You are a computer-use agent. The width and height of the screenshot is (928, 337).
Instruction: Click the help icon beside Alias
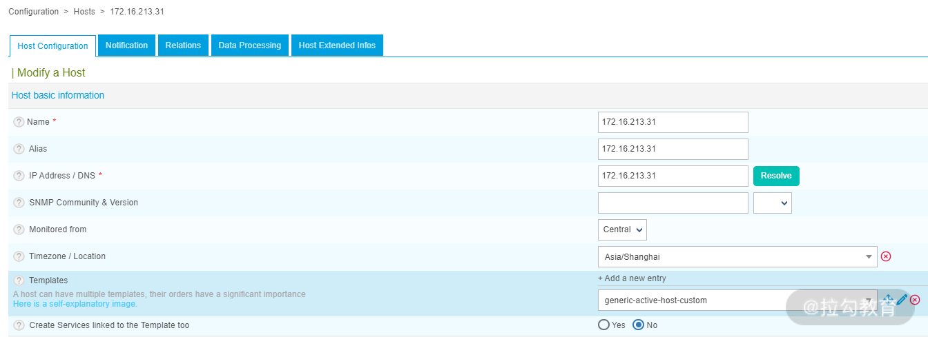(19, 149)
